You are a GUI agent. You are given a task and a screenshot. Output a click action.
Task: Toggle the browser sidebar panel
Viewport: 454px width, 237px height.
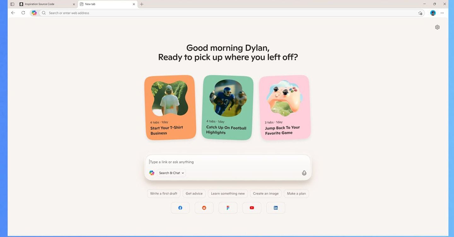coord(12,4)
